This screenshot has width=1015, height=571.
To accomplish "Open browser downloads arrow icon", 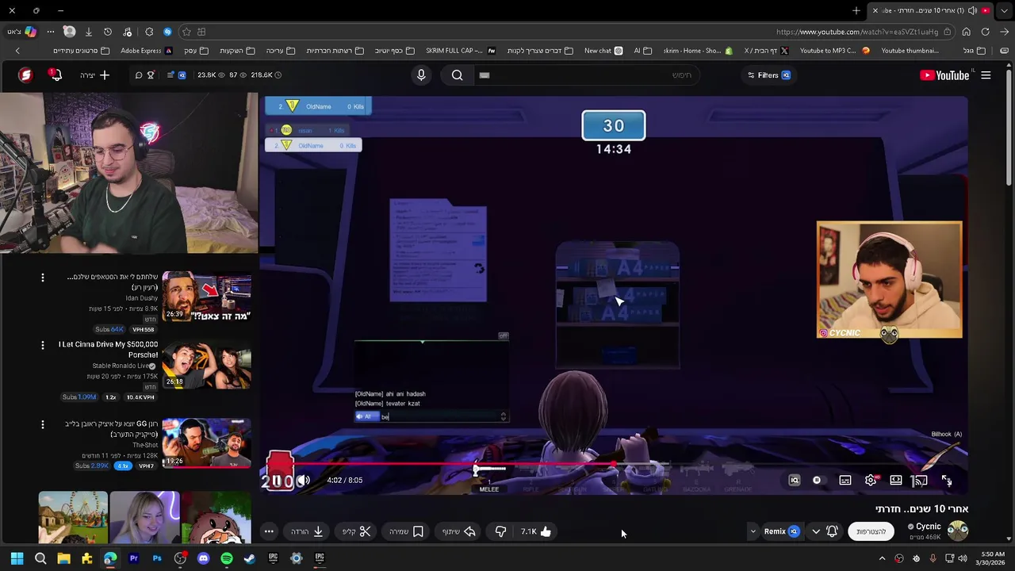I will click(x=88, y=32).
